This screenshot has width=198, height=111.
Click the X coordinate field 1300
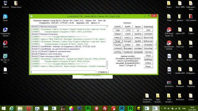tap(118, 30)
